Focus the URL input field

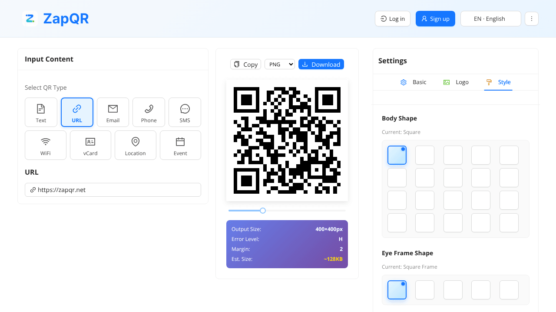point(113,190)
